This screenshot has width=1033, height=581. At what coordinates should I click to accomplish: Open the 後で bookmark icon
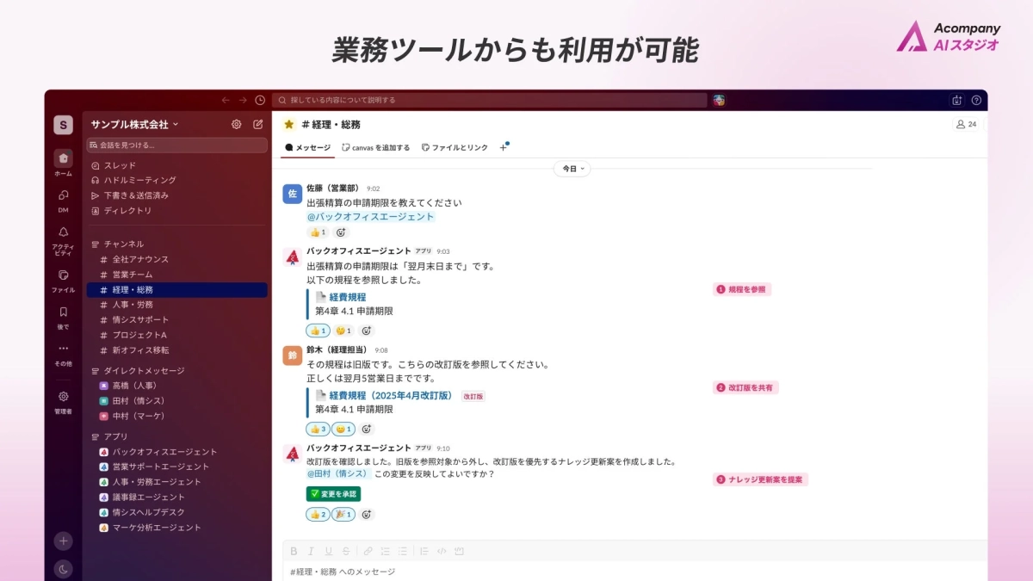point(63,312)
